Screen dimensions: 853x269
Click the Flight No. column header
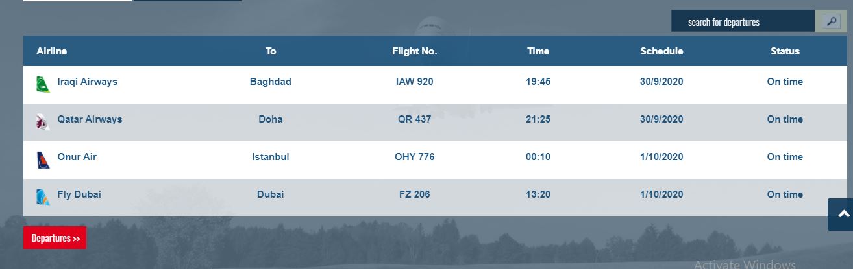click(x=415, y=51)
